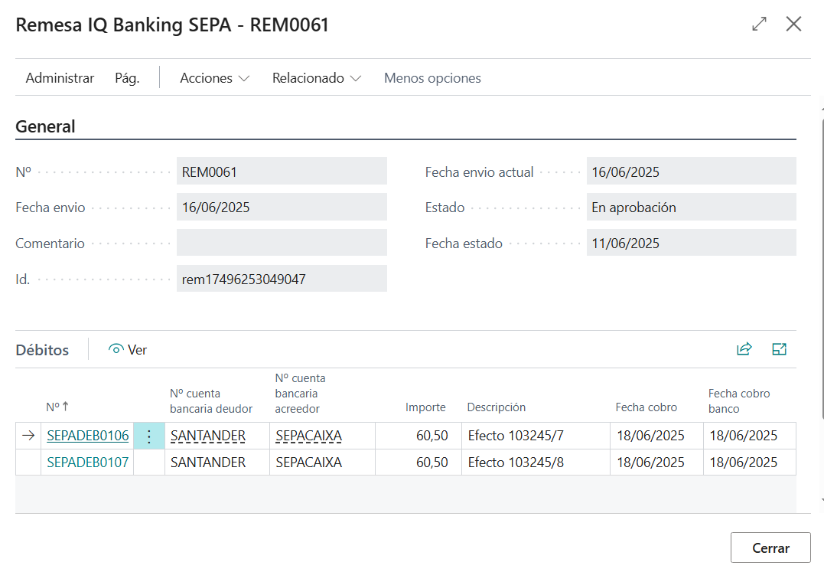Screen dimensions: 824x572
Task: Open the SEPADEB0107 debit link
Action: 87,463
